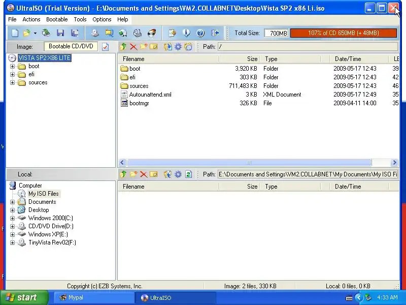Expand the CD/DVD Drive(D:) node

coord(12,226)
